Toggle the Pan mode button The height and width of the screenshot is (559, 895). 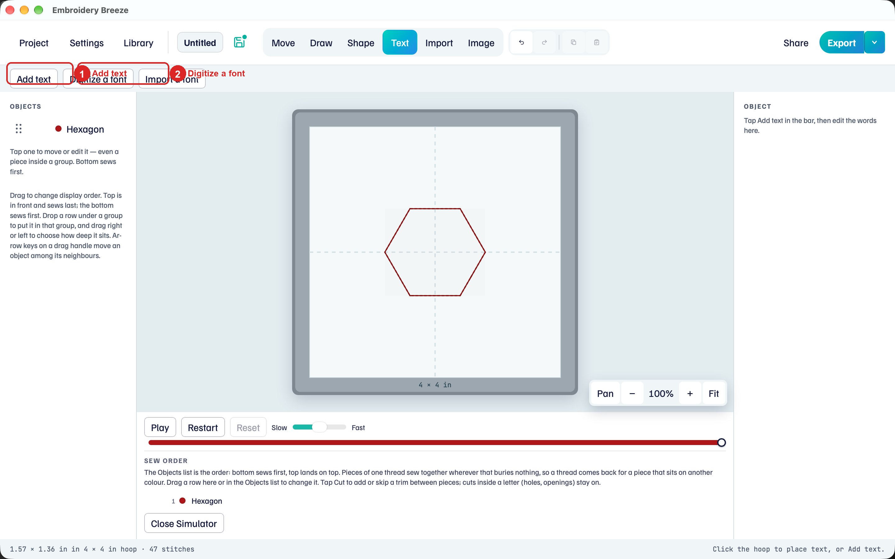tap(605, 393)
